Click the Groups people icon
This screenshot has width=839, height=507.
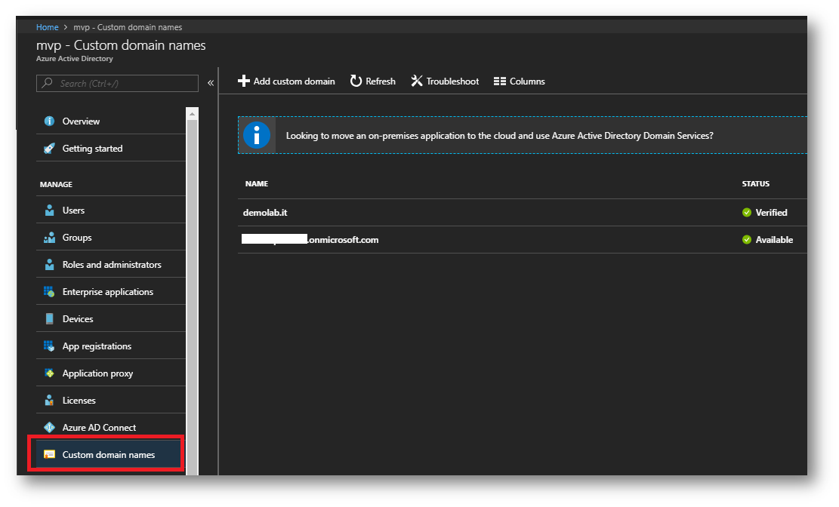click(x=49, y=238)
